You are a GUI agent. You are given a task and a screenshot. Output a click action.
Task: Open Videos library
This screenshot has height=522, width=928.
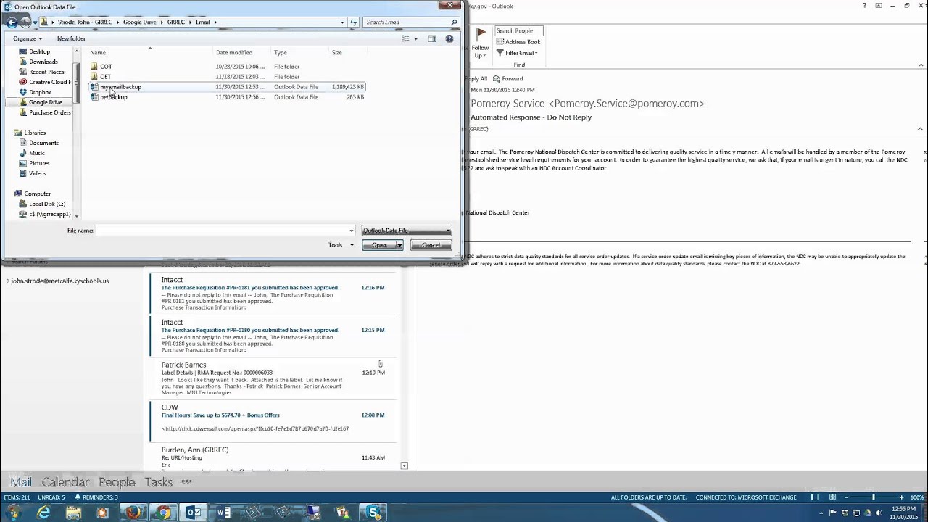point(37,173)
